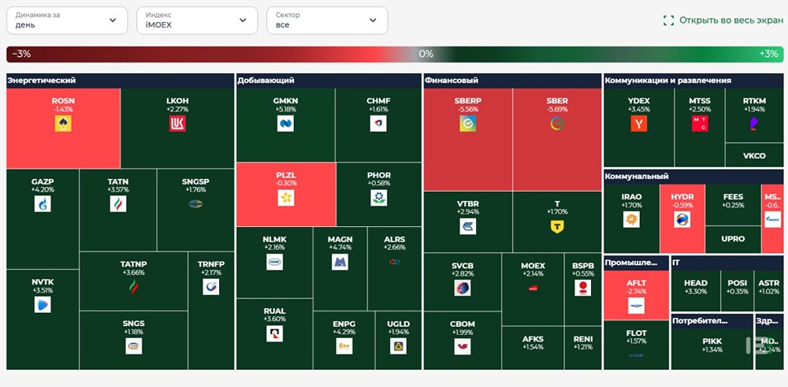Click the Коммунальный sector header

coord(693,177)
